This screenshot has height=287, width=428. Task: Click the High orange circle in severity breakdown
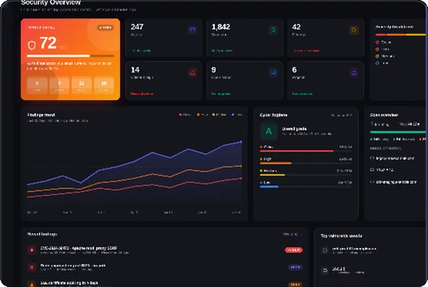[x=378, y=49]
